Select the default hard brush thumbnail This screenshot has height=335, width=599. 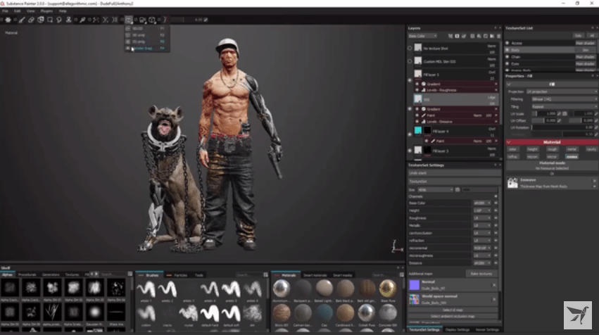(210, 314)
